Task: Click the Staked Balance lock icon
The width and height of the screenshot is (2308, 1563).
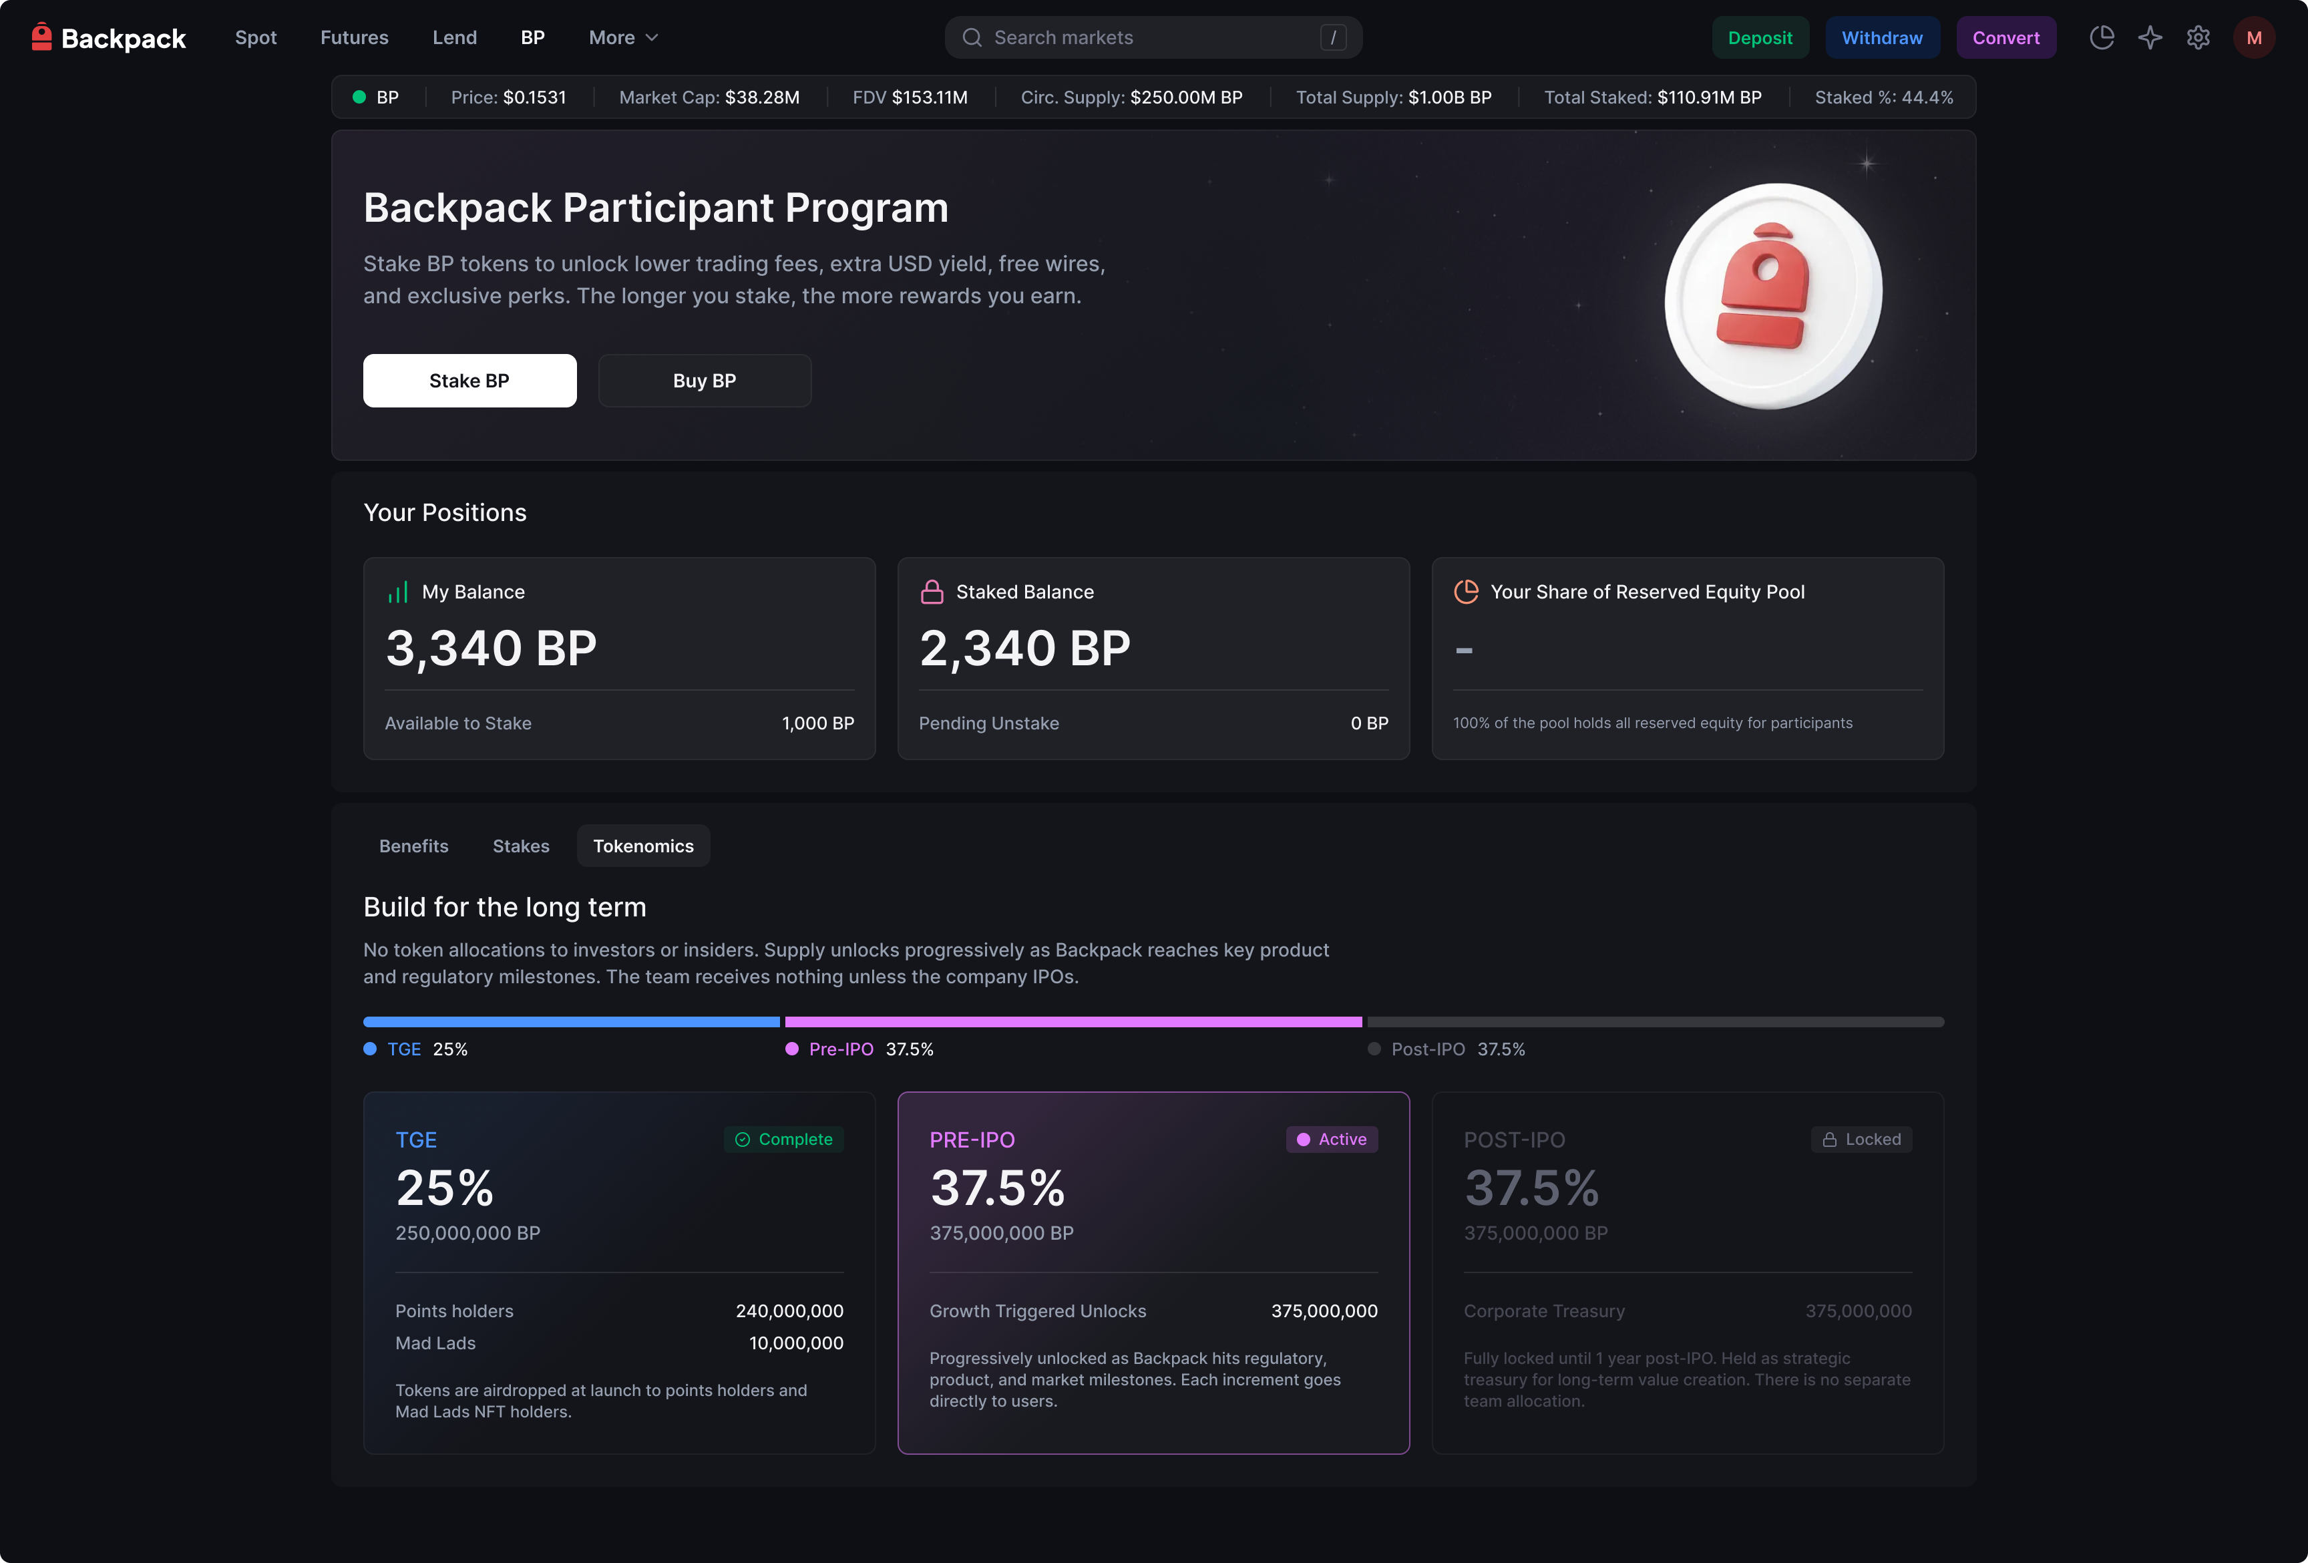Action: pos(932,592)
